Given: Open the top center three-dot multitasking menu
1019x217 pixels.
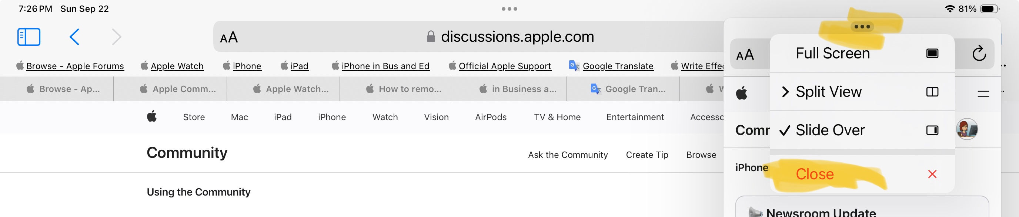Looking at the screenshot, I should click(x=509, y=9).
